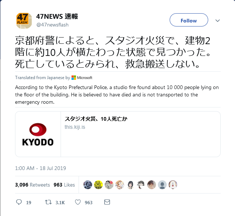Open the @47newsflash handle link

pyautogui.click(x=53, y=25)
